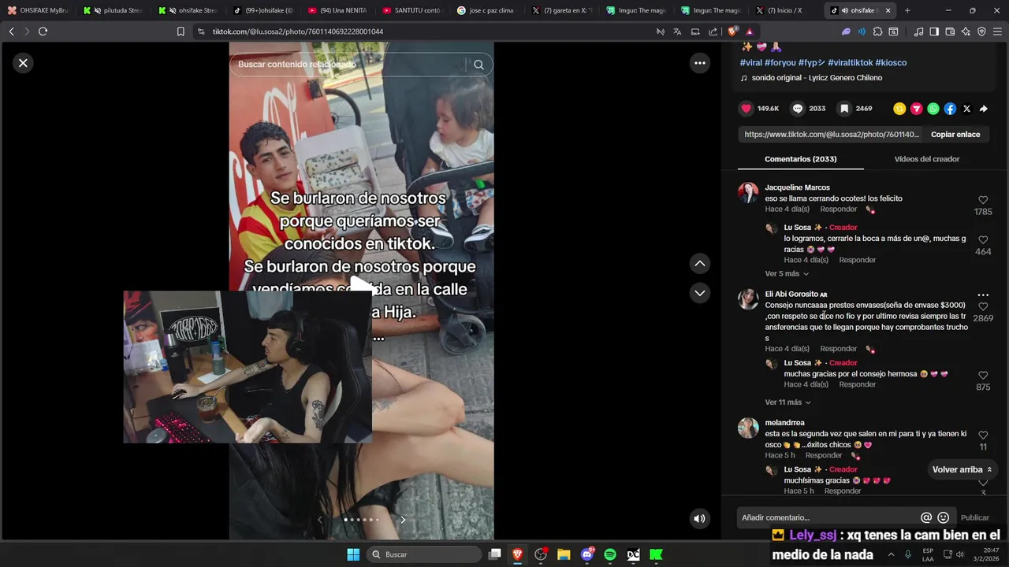
Task: Open #kiosco hashtag link
Action: (891, 62)
